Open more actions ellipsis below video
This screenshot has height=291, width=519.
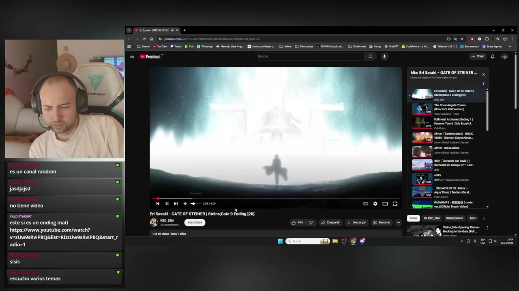pos(398,222)
